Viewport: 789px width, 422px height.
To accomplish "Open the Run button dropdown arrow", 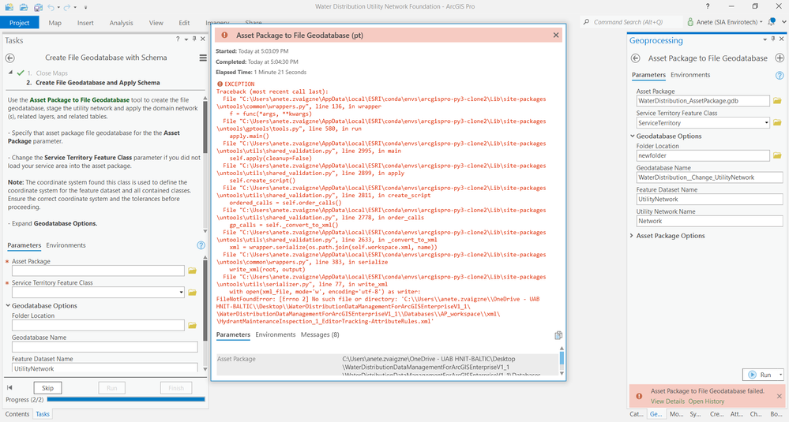I will tap(780, 375).
